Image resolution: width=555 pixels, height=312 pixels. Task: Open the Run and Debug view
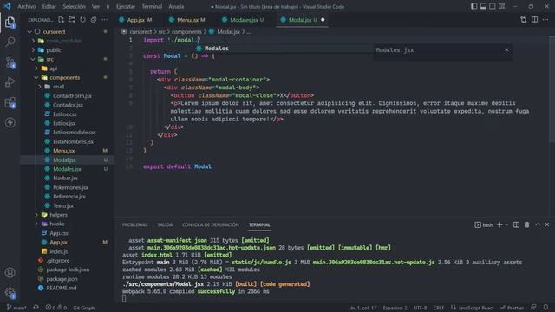coord(10,82)
